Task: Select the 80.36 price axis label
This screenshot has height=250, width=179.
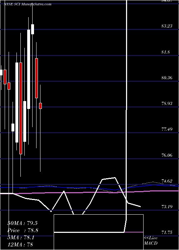Action: click(x=167, y=78)
